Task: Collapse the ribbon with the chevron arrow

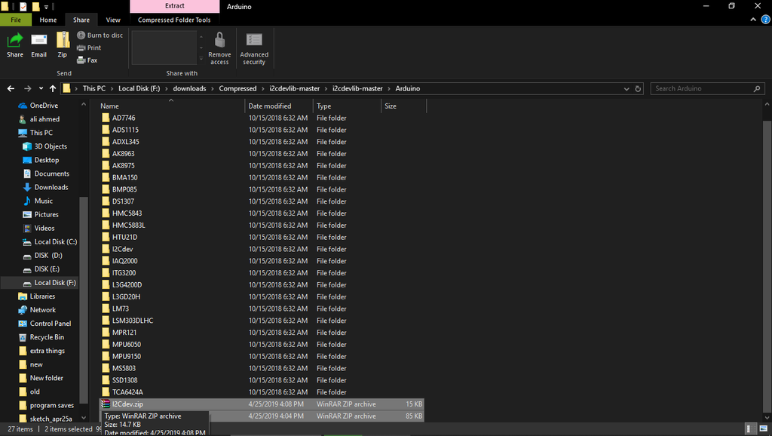Action: pos(753,20)
